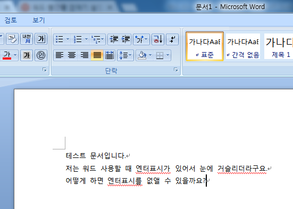This screenshot has height=209, width=293.
Task: Open the Paragraph dialog launcher
Action: tap(176, 70)
